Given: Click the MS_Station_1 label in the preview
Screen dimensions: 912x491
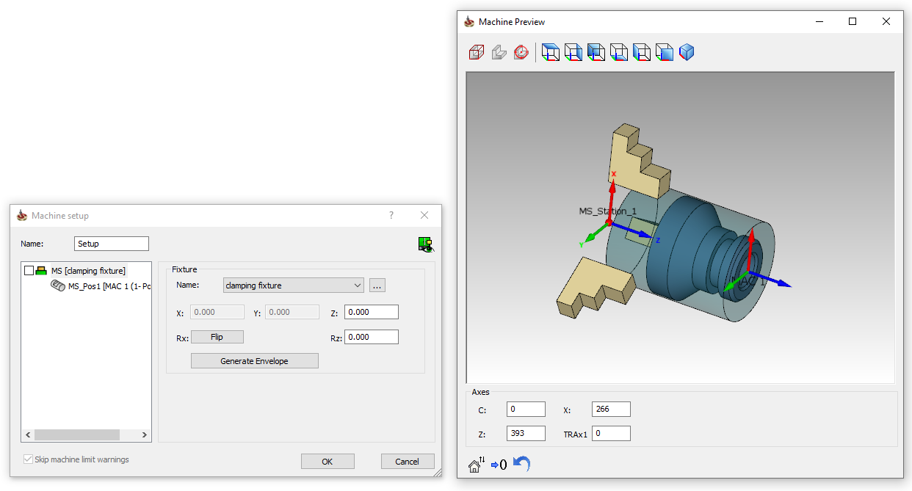Looking at the screenshot, I should (607, 211).
